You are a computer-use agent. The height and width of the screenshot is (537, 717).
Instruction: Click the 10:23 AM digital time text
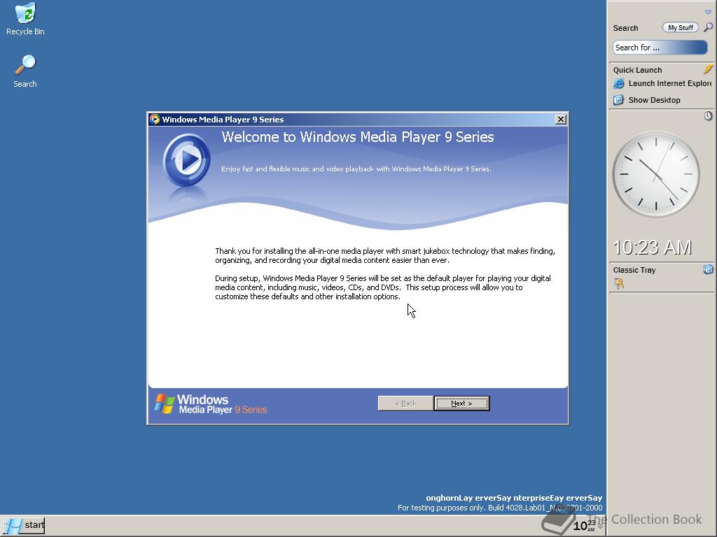[653, 248]
